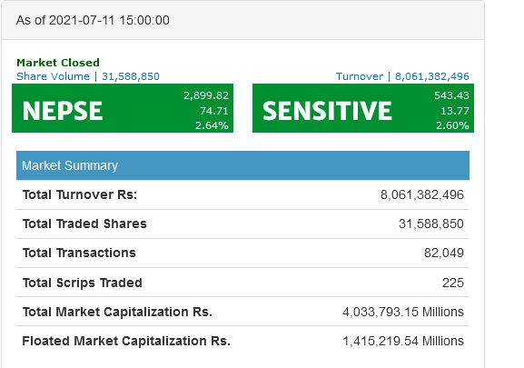
Task: Open the SENSITIVE index banner
Action: point(363,108)
